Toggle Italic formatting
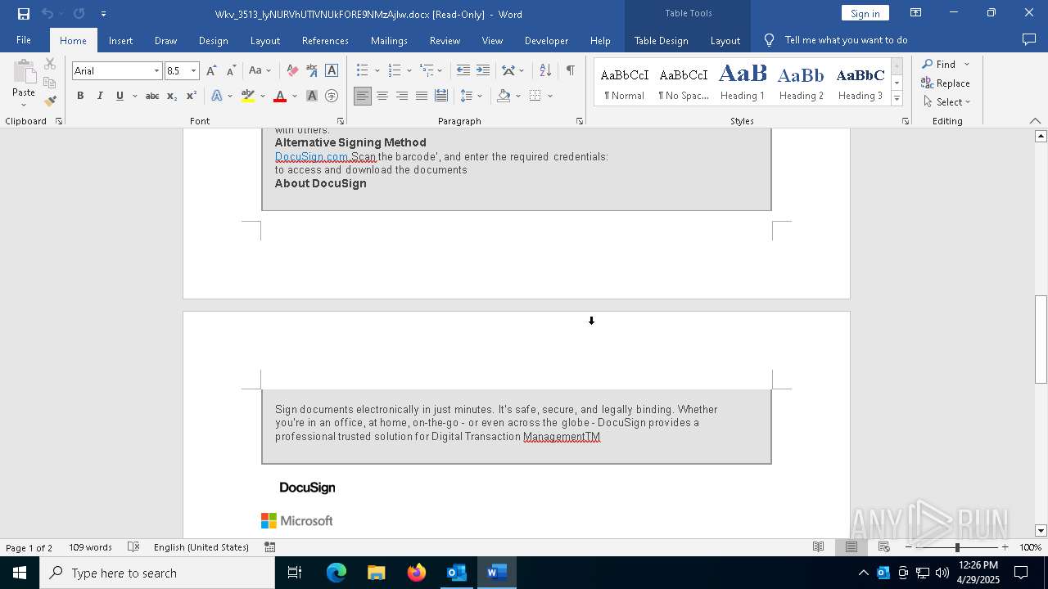This screenshot has width=1048, height=589. tap(100, 96)
